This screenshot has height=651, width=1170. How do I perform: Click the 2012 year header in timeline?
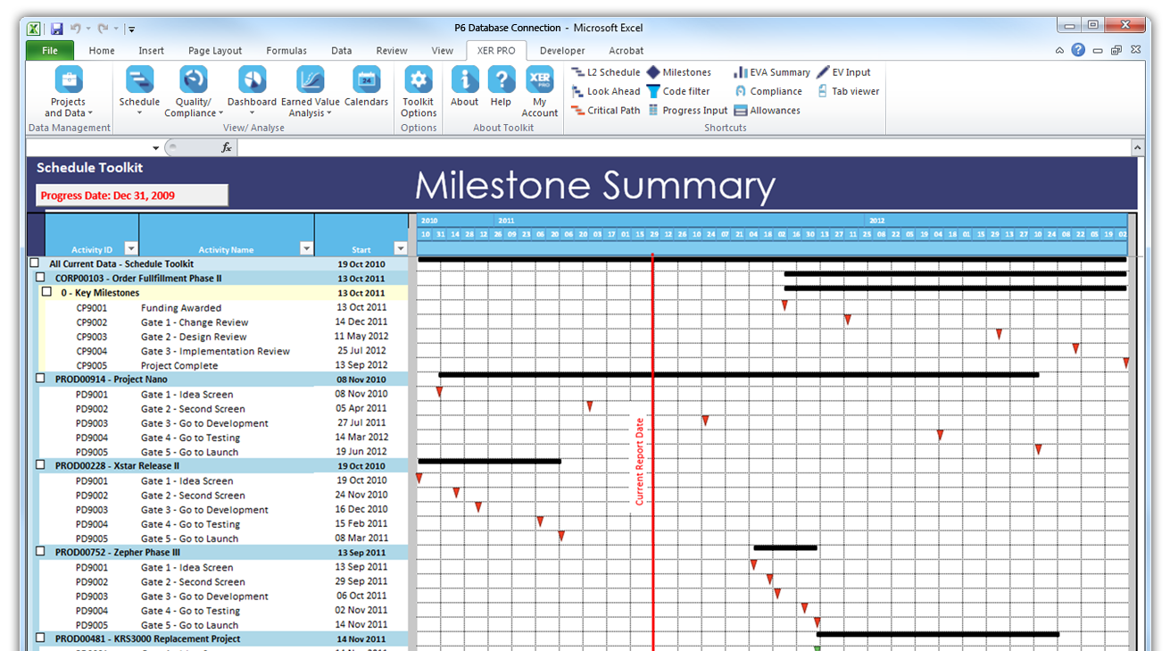pyautogui.click(x=877, y=221)
